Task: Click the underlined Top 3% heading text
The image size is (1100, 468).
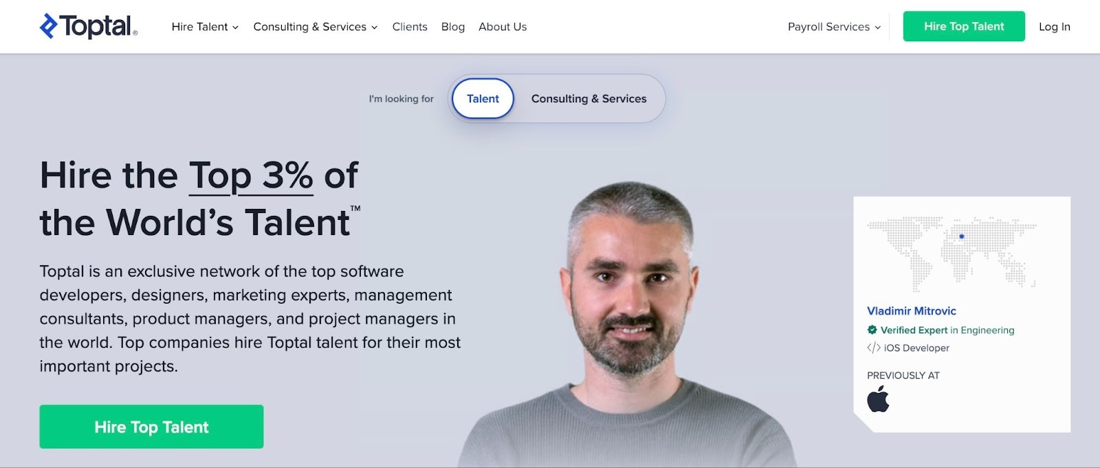Action: click(x=251, y=176)
